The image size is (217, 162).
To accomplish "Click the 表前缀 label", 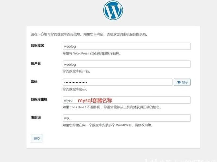I will (x=36, y=117).
